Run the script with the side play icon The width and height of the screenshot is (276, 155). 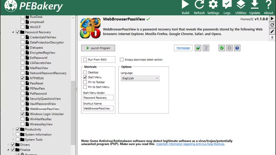point(272,19)
